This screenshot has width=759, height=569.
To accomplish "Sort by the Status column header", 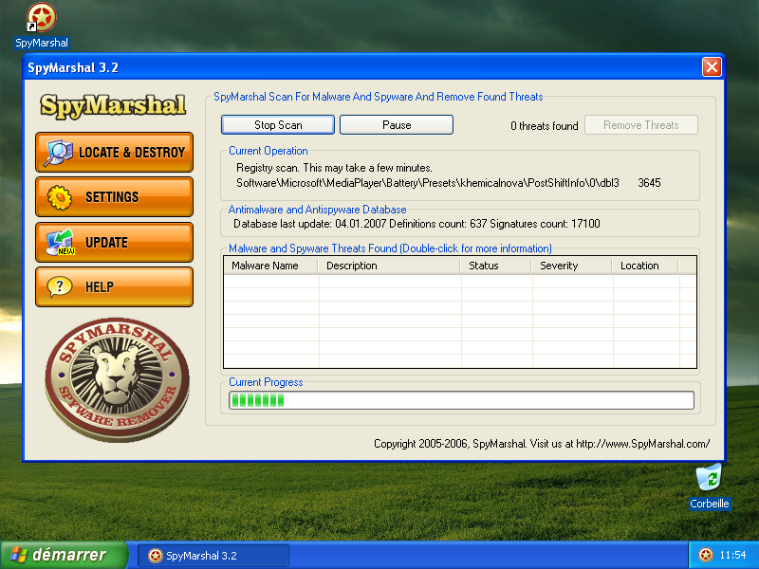I will point(495,266).
